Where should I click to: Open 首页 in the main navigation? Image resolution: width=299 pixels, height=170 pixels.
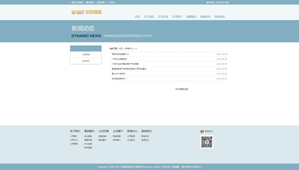click(x=137, y=17)
